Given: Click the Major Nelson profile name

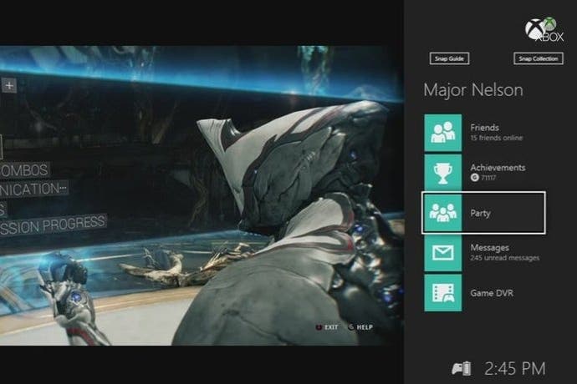Looking at the screenshot, I should click(472, 90).
